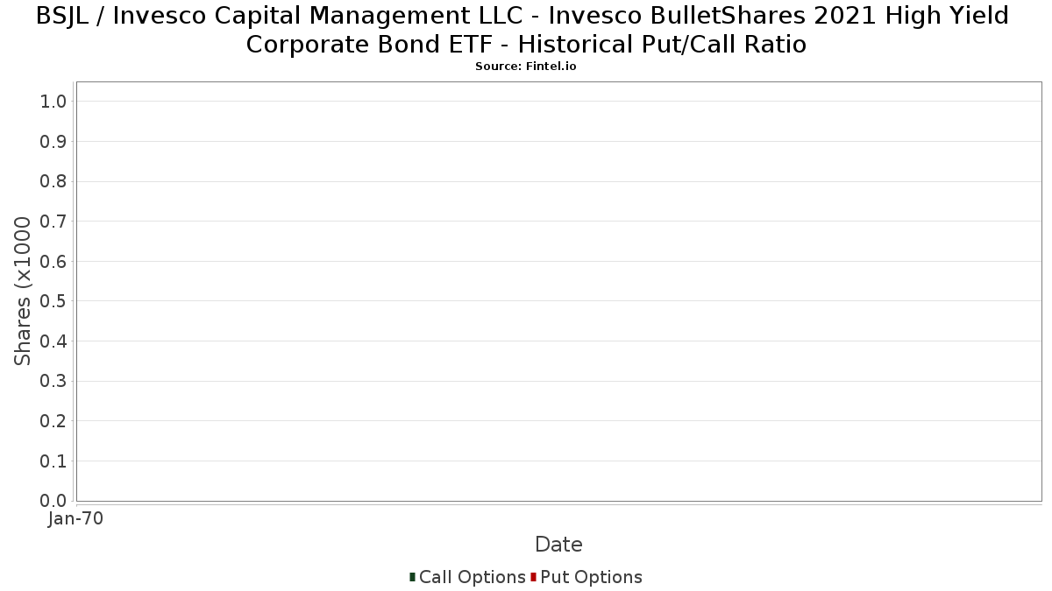Screen dimensions: 1052x591
Task: Click the 1.0 y-axis tick label
Action: [x=53, y=102]
